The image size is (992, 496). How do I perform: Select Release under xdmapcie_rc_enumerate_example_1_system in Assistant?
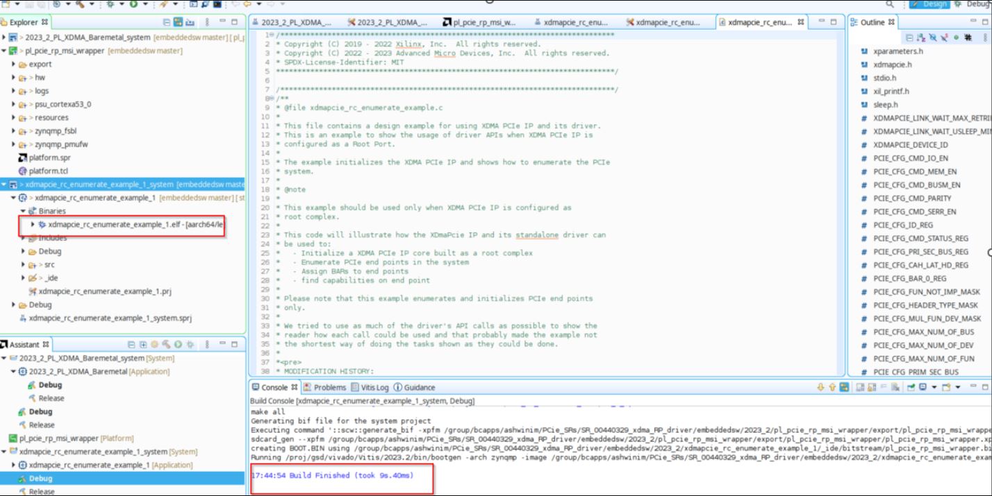pyautogui.click(x=42, y=491)
